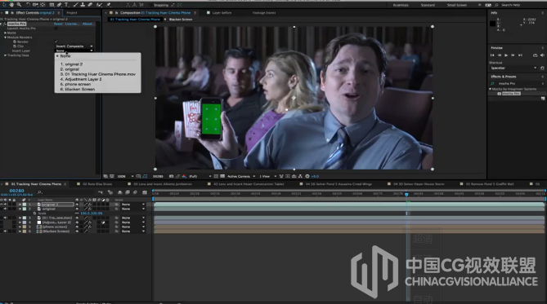
Task: Click the snapshot camera icon under viewer
Action: point(171,176)
